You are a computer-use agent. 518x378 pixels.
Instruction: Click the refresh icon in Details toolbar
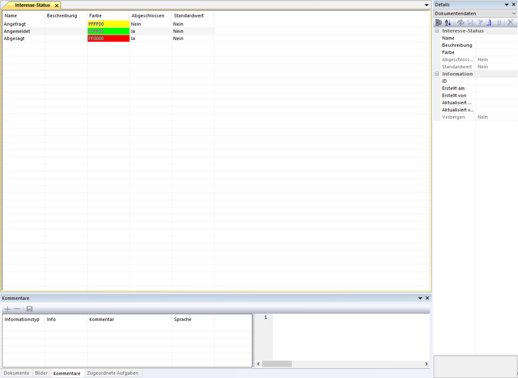pos(460,22)
